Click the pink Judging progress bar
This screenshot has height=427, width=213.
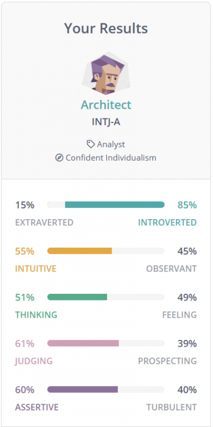106,343
